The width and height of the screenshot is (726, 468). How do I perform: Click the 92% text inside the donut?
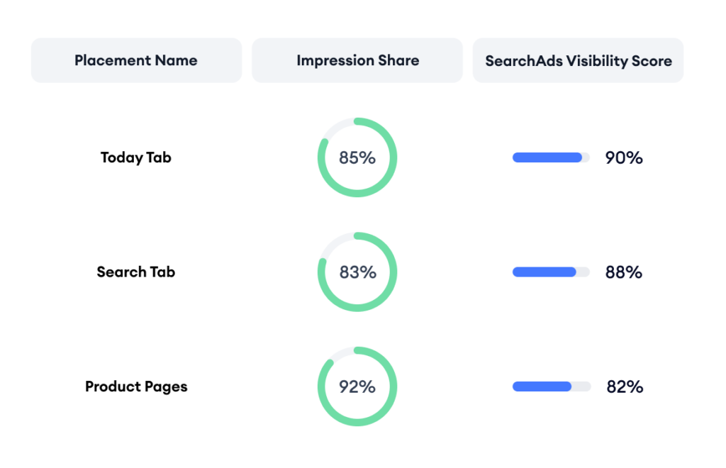(x=357, y=386)
